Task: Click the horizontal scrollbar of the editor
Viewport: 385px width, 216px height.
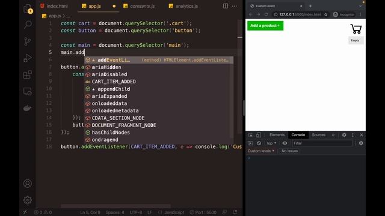Action: click(115, 206)
